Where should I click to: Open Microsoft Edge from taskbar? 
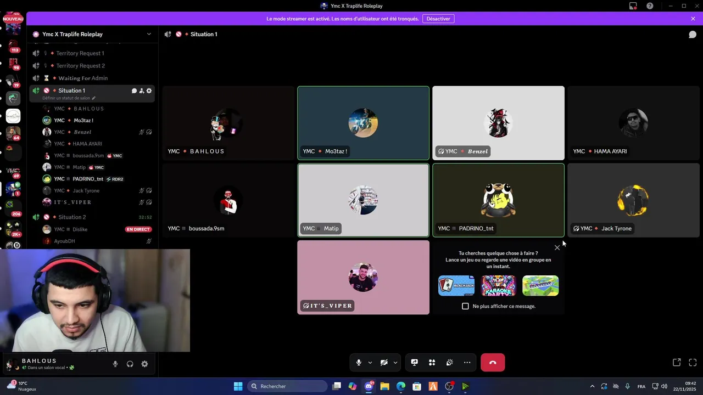tap(401, 386)
